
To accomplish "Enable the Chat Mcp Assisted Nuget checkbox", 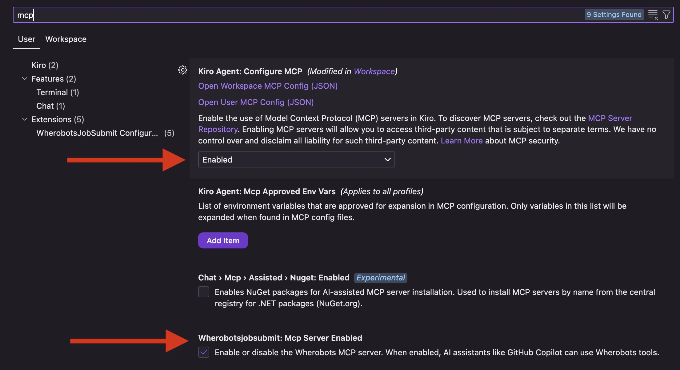I will (x=203, y=292).
